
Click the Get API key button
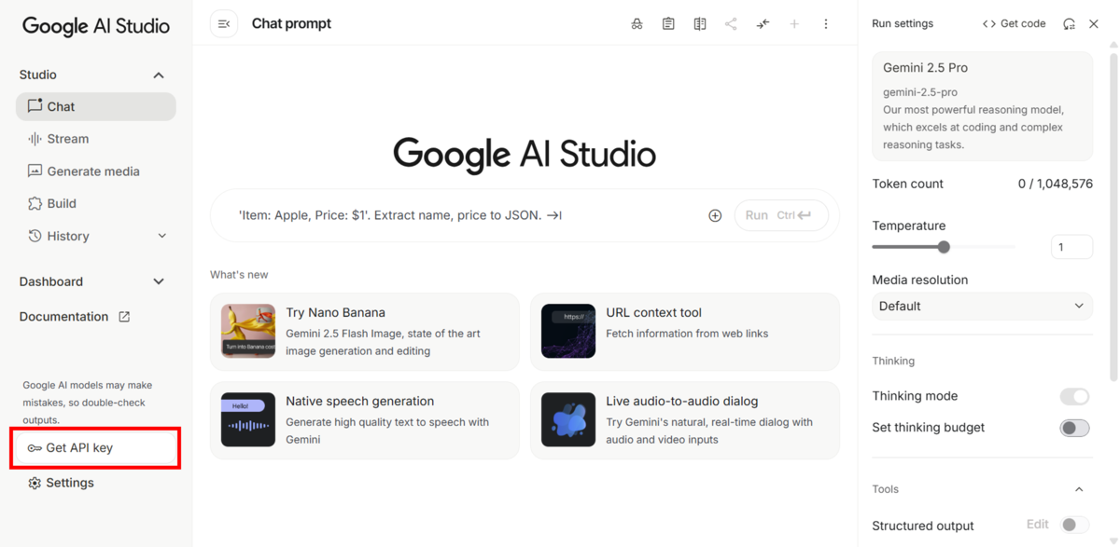click(94, 447)
